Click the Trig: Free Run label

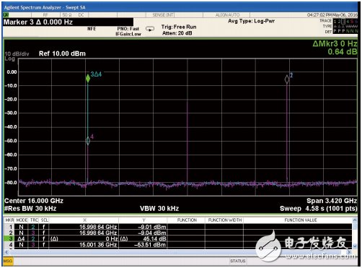(179, 27)
